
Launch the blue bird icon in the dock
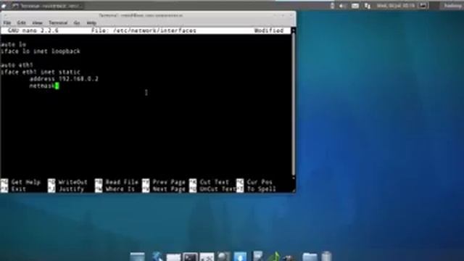point(157,257)
